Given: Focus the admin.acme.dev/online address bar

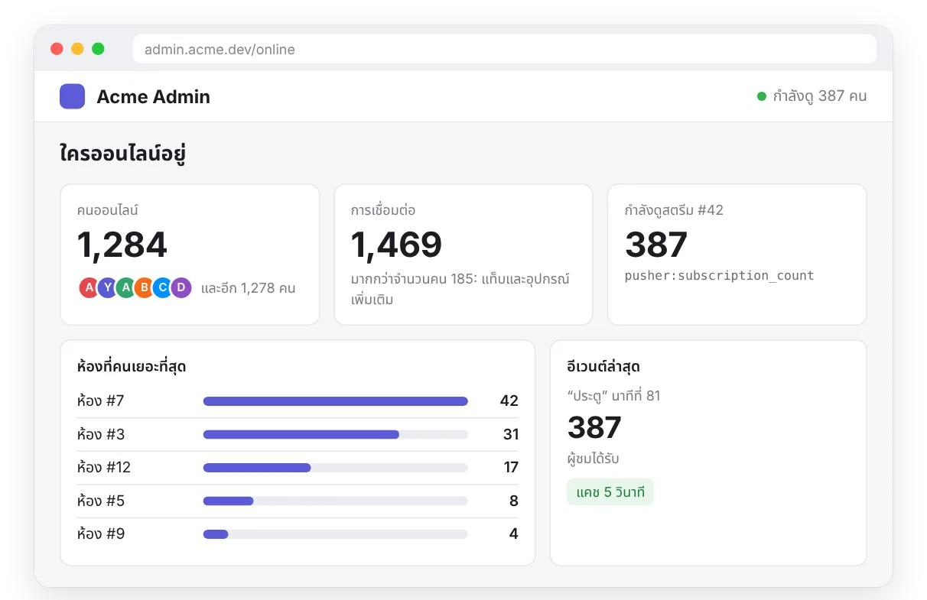Looking at the screenshot, I should tap(505, 49).
